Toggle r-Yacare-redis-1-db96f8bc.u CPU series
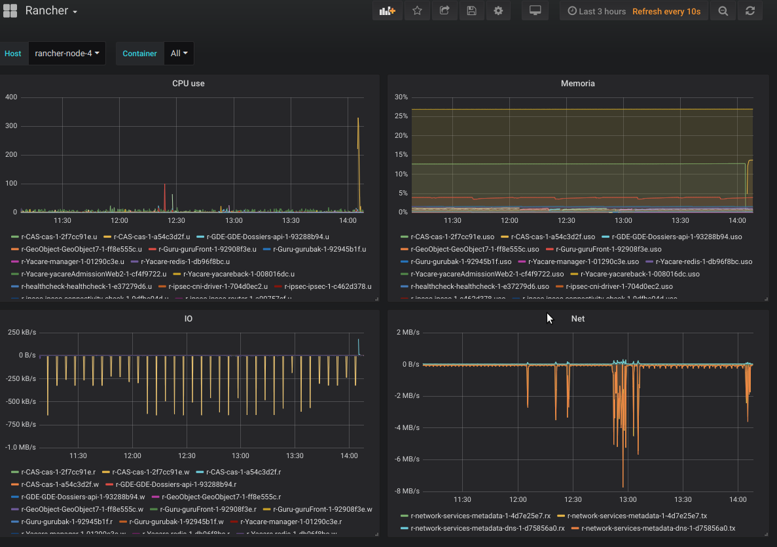The width and height of the screenshot is (777, 547). coord(185,261)
